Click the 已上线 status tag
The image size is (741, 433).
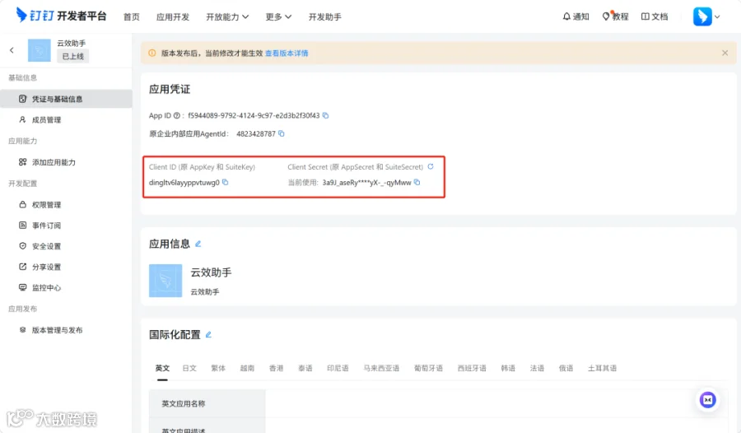[72, 56]
